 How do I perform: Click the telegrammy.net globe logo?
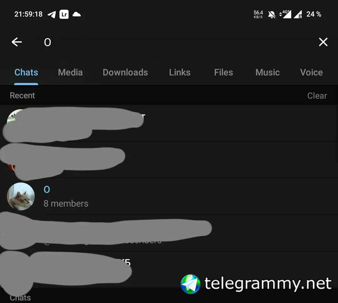[190, 284]
